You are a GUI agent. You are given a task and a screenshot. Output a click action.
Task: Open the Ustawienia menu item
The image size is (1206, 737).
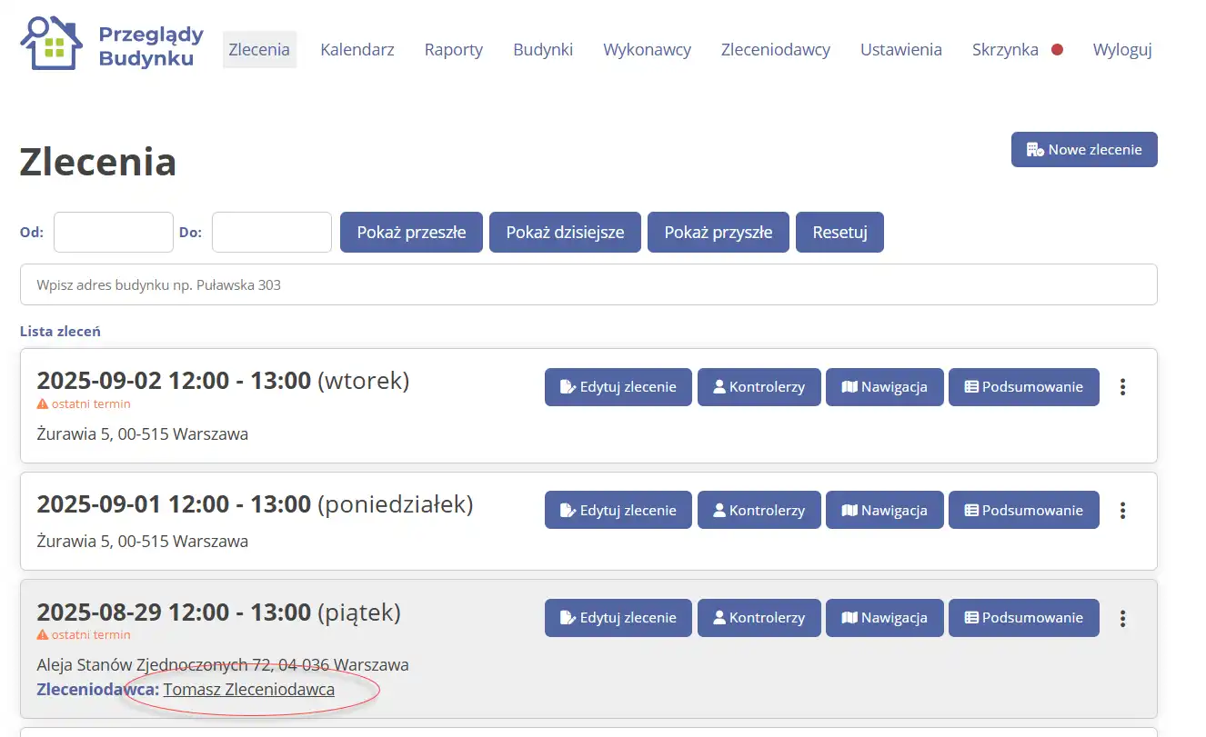(900, 50)
